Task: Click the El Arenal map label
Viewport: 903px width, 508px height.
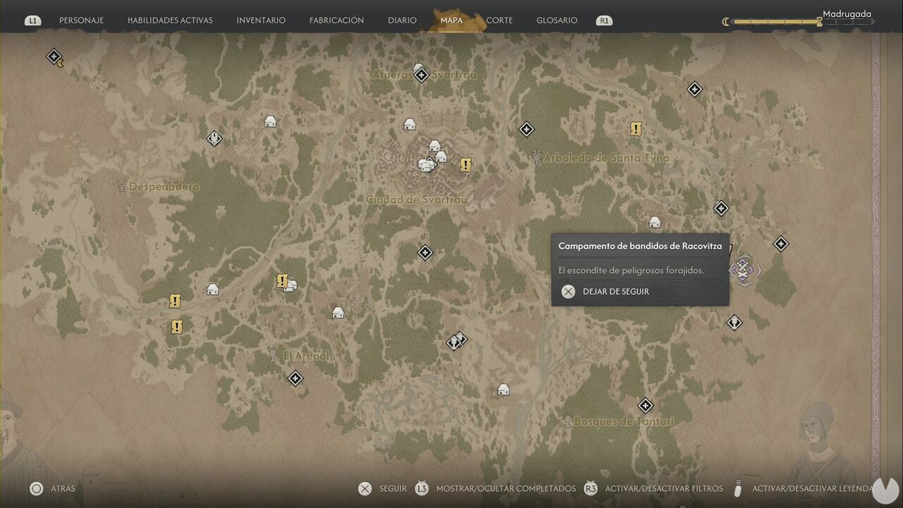Action: (306, 356)
